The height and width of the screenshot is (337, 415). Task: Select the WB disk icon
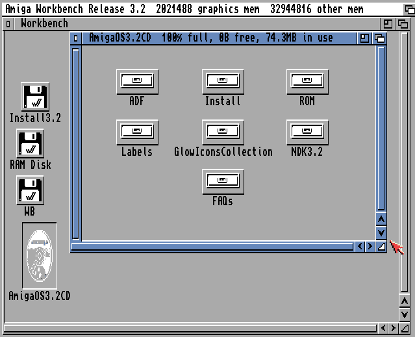click(x=31, y=190)
